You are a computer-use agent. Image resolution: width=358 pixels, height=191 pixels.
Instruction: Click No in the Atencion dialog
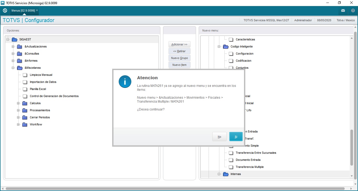point(219,137)
